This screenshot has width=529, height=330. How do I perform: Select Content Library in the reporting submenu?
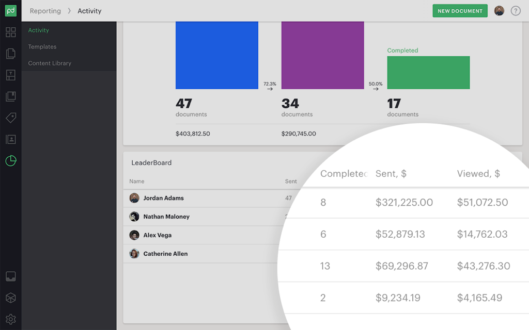tap(50, 63)
